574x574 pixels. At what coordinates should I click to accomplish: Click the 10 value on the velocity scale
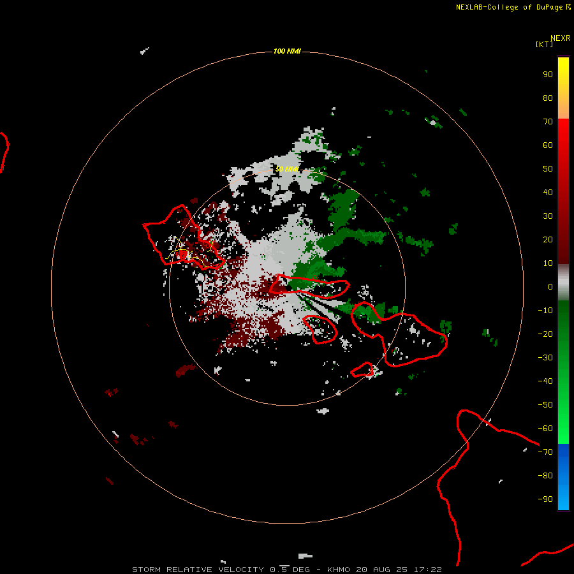(548, 263)
